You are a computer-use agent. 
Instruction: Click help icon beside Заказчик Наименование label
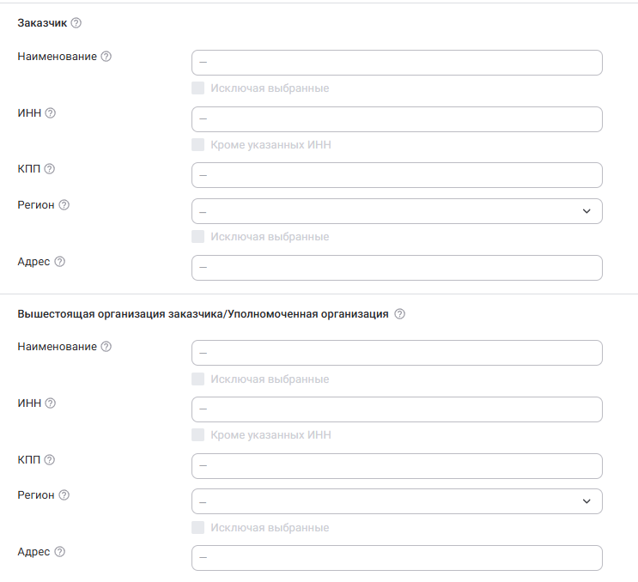pyautogui.click(x=106, y=57)
